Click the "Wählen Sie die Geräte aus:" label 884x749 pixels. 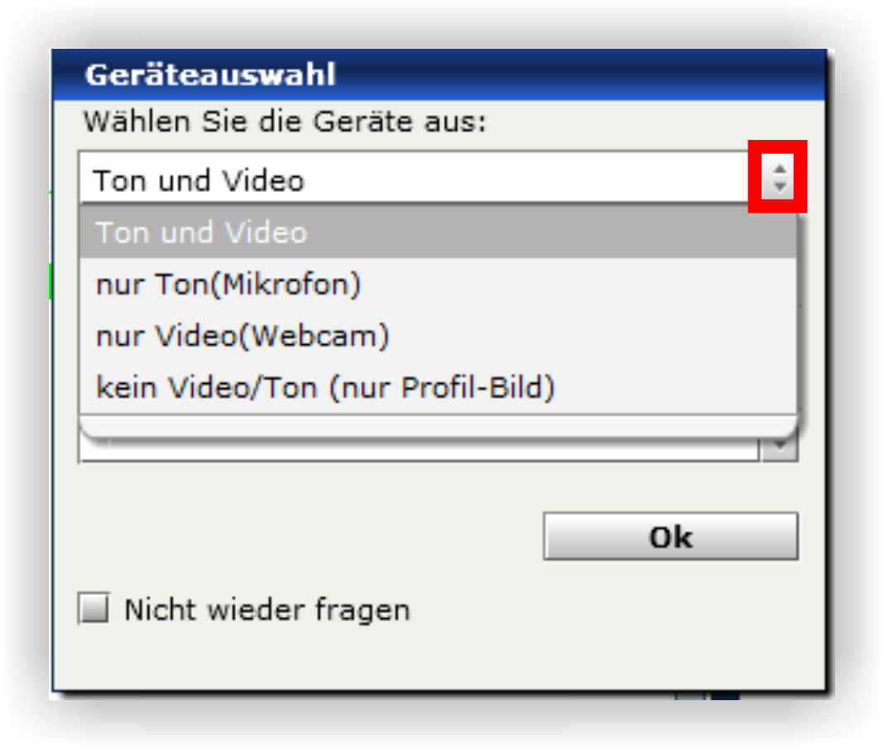click(285, 122)
